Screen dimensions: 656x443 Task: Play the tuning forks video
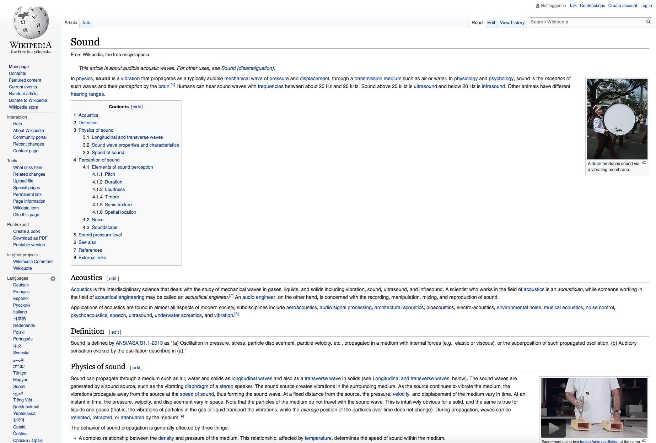point(553,428)
